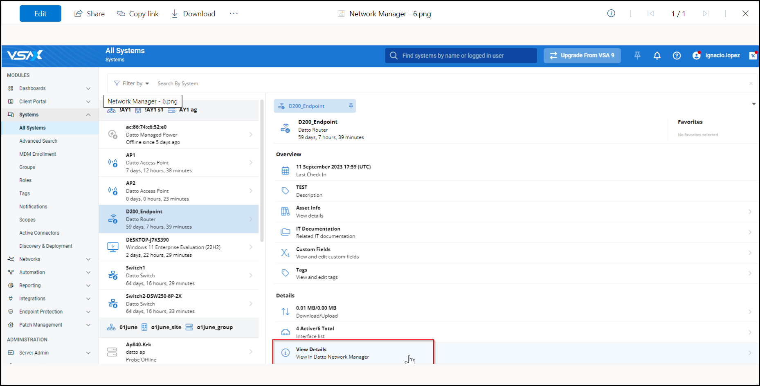Pin the D200_Endpoint tab
The height and width of the screenshot is (386, 760).
point(351,106)
